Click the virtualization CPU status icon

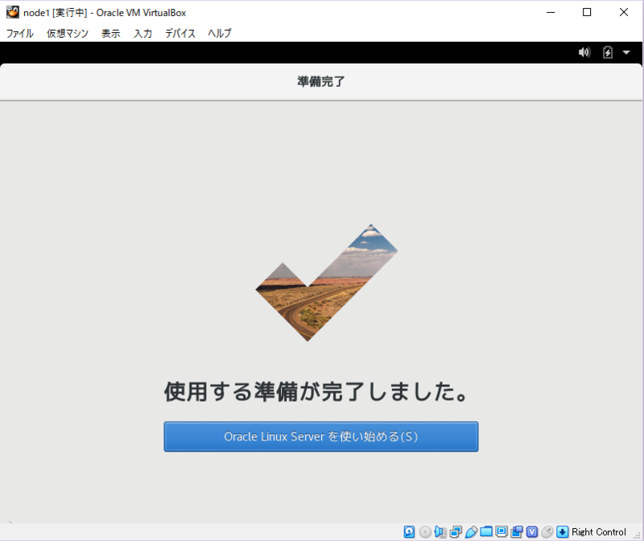(x=531, y=532)
